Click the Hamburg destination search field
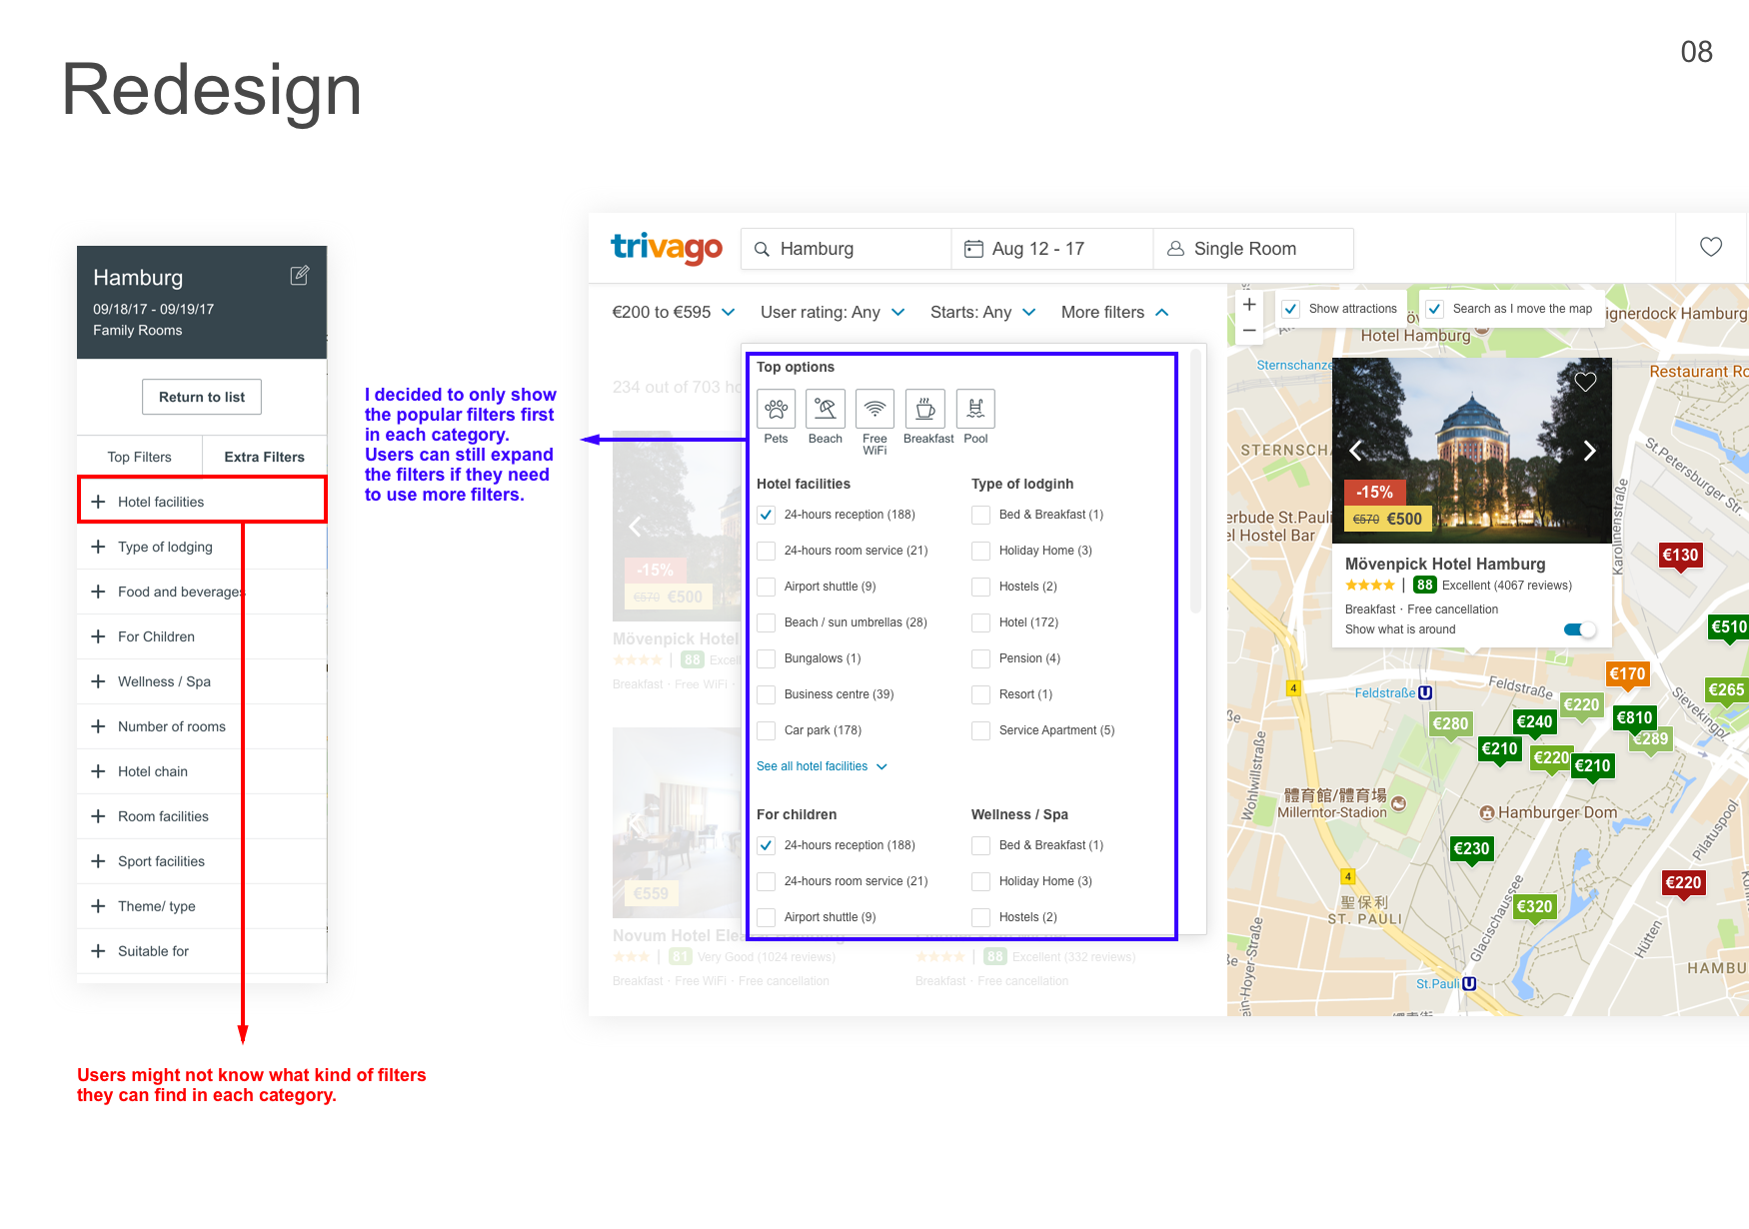 pyautogui.click(x=847, y=249)
